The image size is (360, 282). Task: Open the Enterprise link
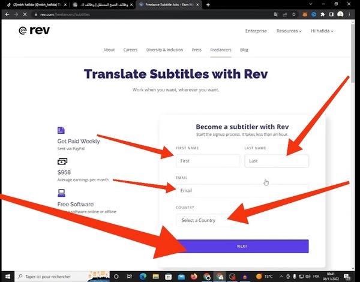coord(256,31)
